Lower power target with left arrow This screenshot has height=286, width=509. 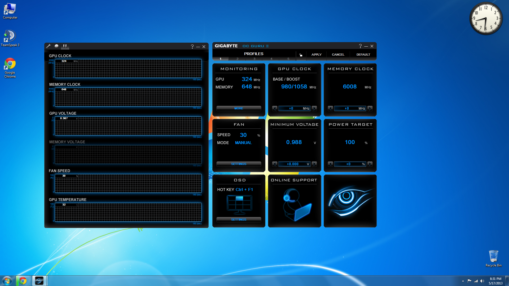[x=330, y=164]
